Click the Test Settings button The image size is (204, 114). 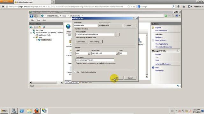(95, 42)
